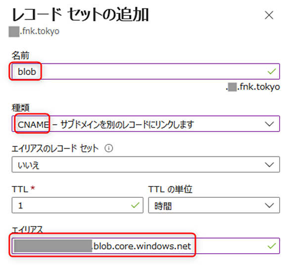The width and height of the screenshot is (290, 270).
Task: Click the green checkmark in the エイリアス field
Action: click(x=272, y=246)
